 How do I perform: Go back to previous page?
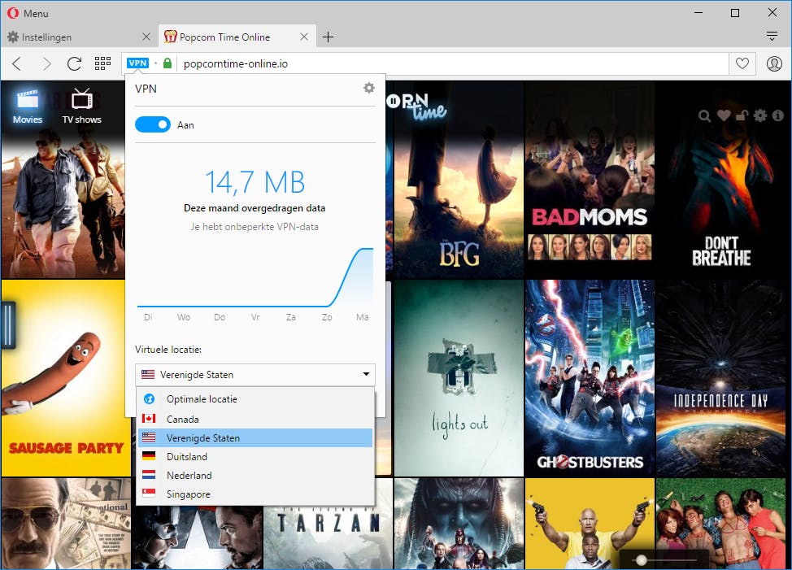click(x=16, y=63)
